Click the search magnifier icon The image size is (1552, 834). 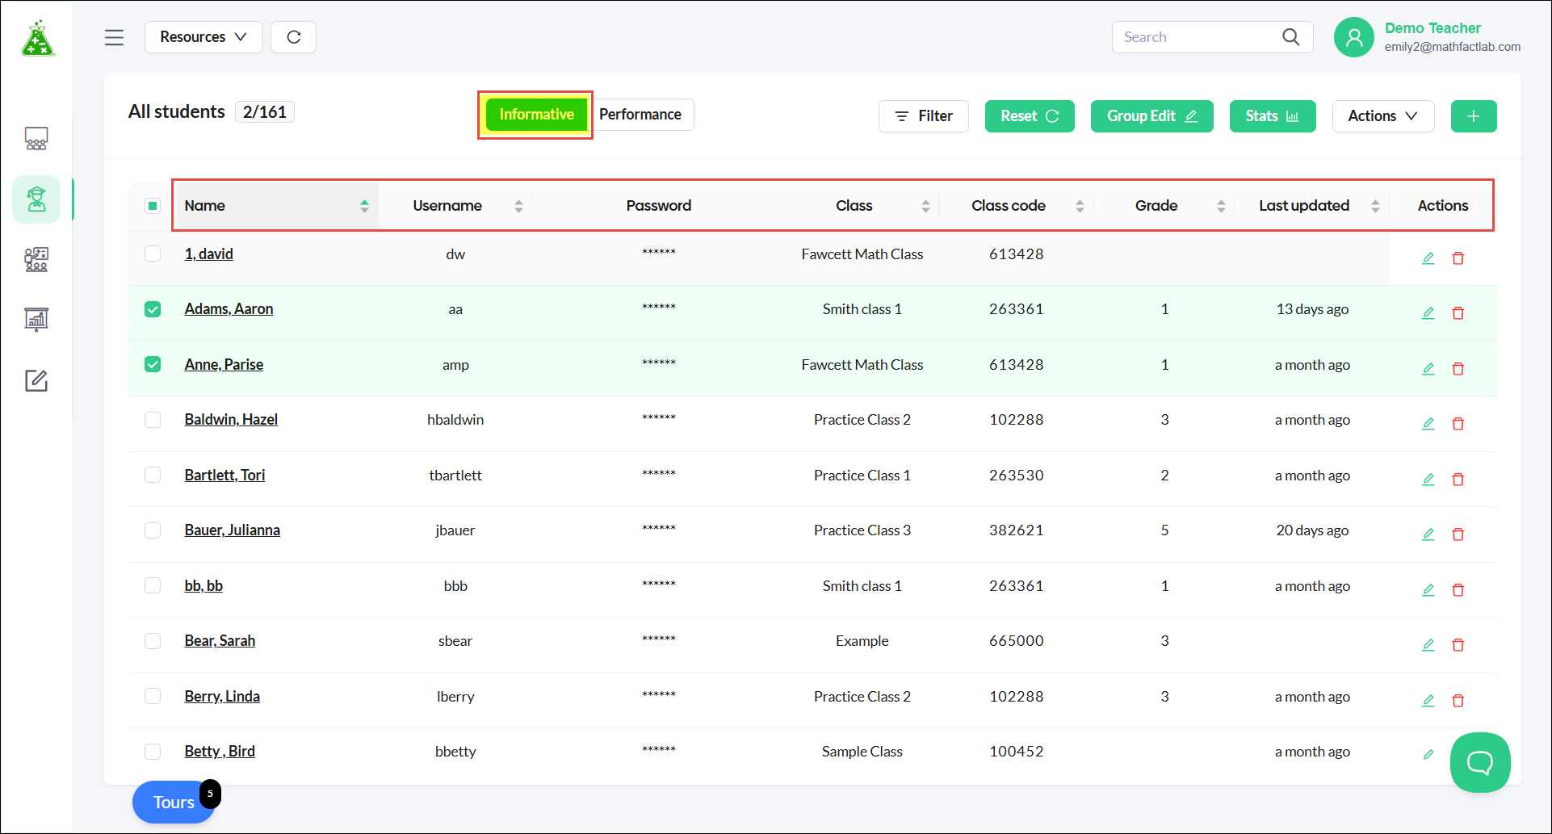[1290, 37]
